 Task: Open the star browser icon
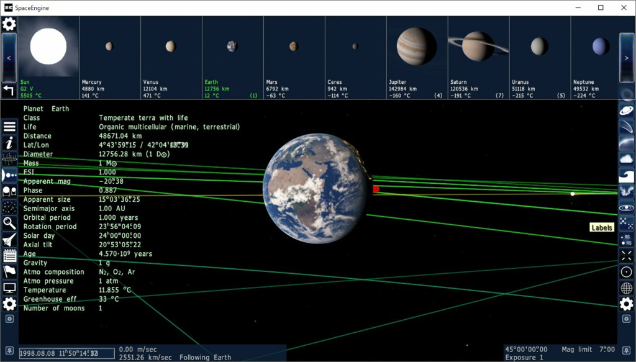point(9,207)
